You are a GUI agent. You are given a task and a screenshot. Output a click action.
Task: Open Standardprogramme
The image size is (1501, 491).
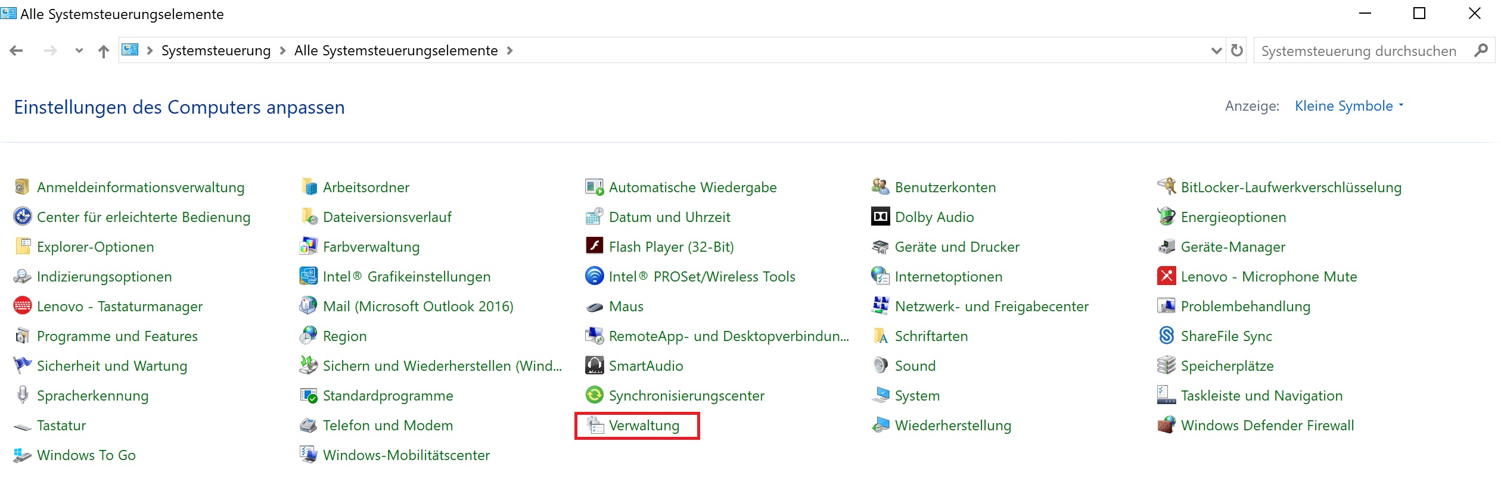(388, 396)
